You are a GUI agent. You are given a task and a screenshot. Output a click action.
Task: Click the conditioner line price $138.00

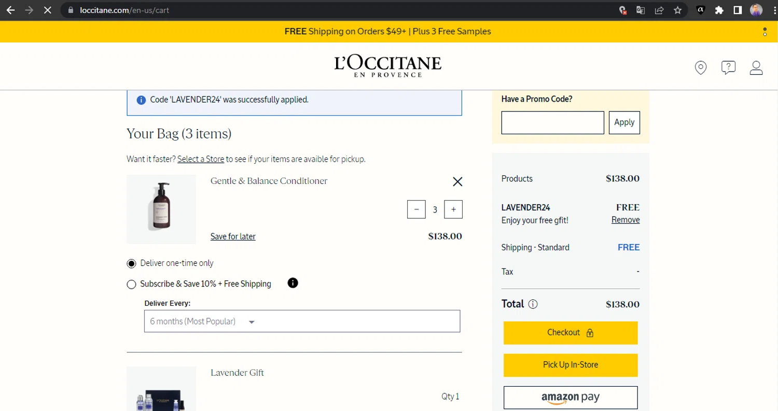445,236
